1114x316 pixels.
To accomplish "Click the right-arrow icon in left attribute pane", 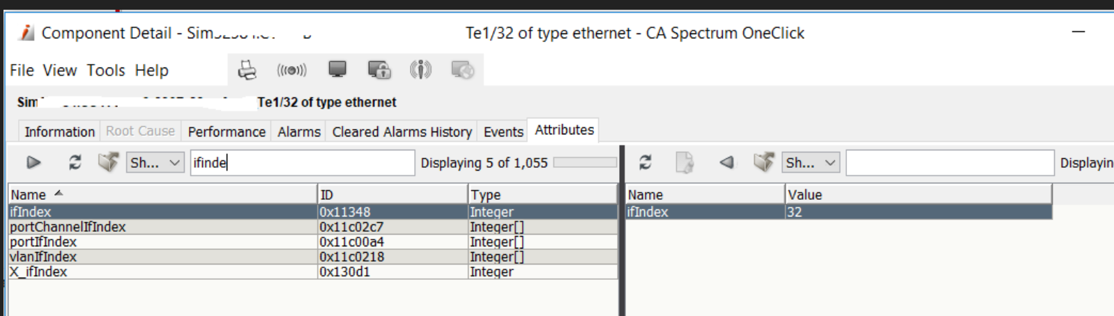I will point(33,163).
